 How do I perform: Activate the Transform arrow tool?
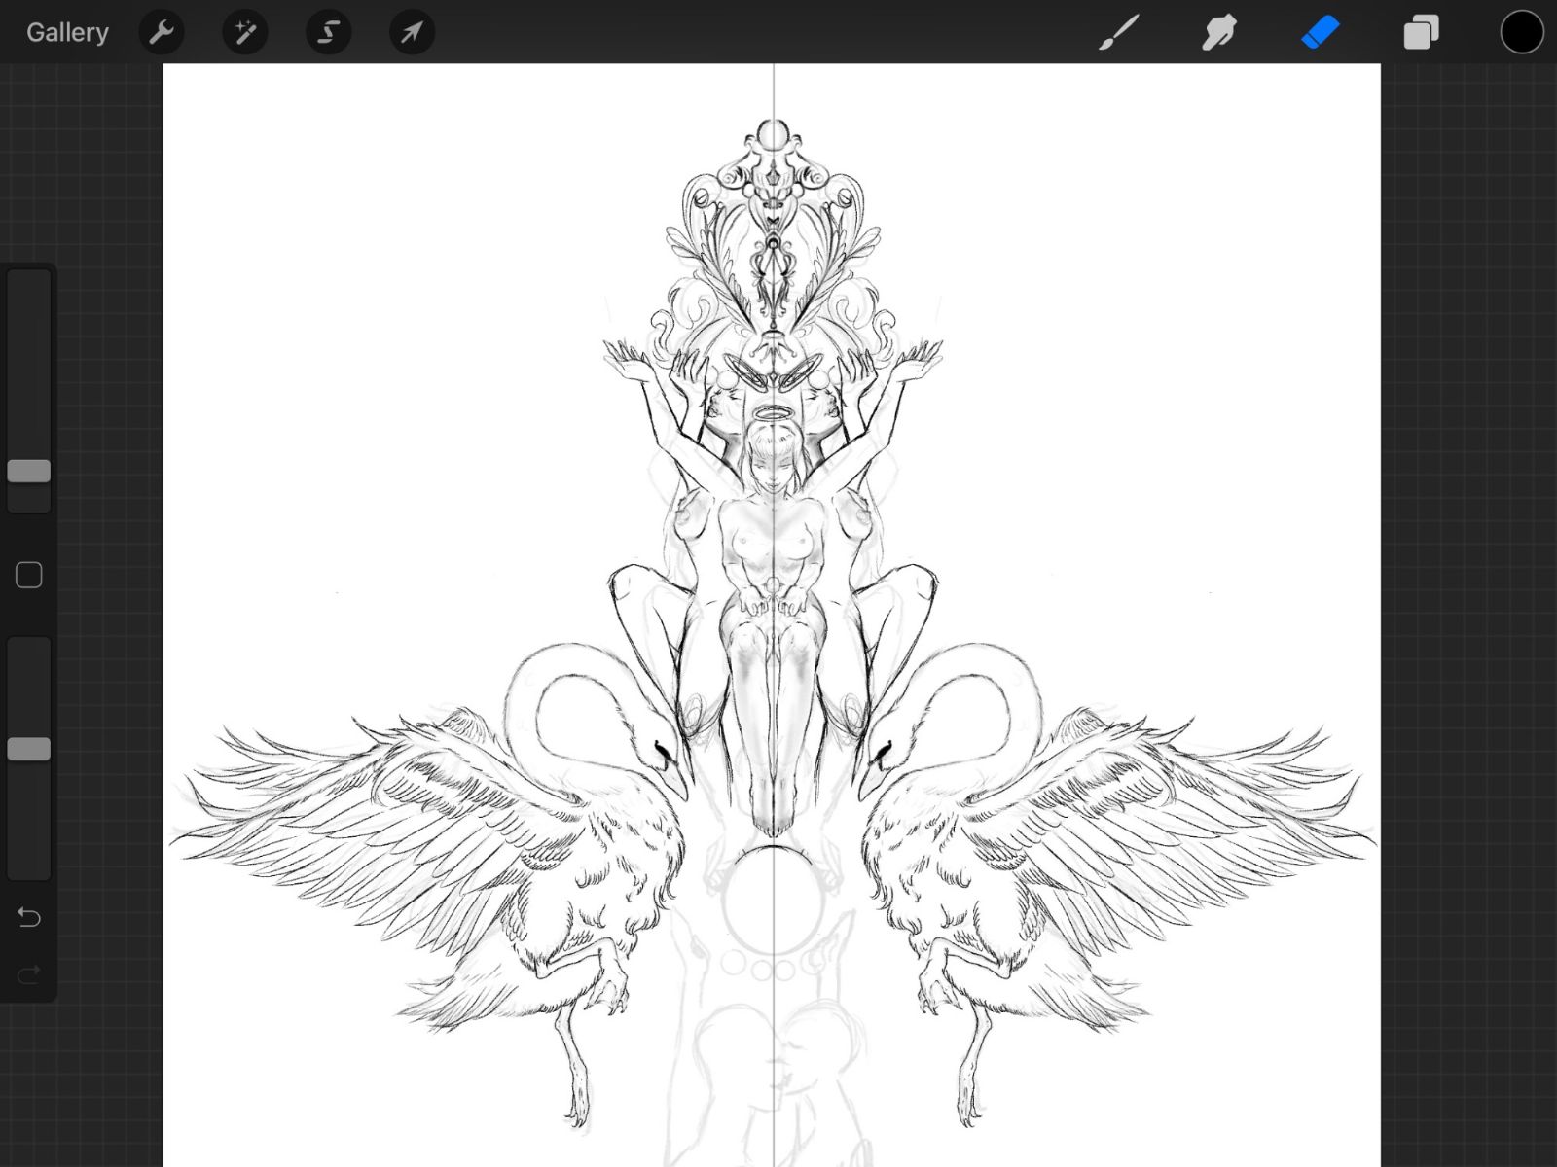(413, 32)
